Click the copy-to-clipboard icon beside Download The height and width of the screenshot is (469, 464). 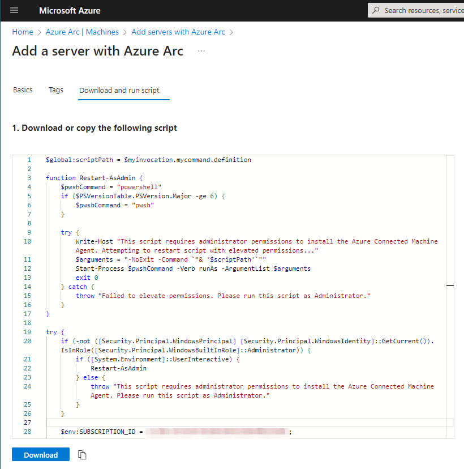[82, 454]
